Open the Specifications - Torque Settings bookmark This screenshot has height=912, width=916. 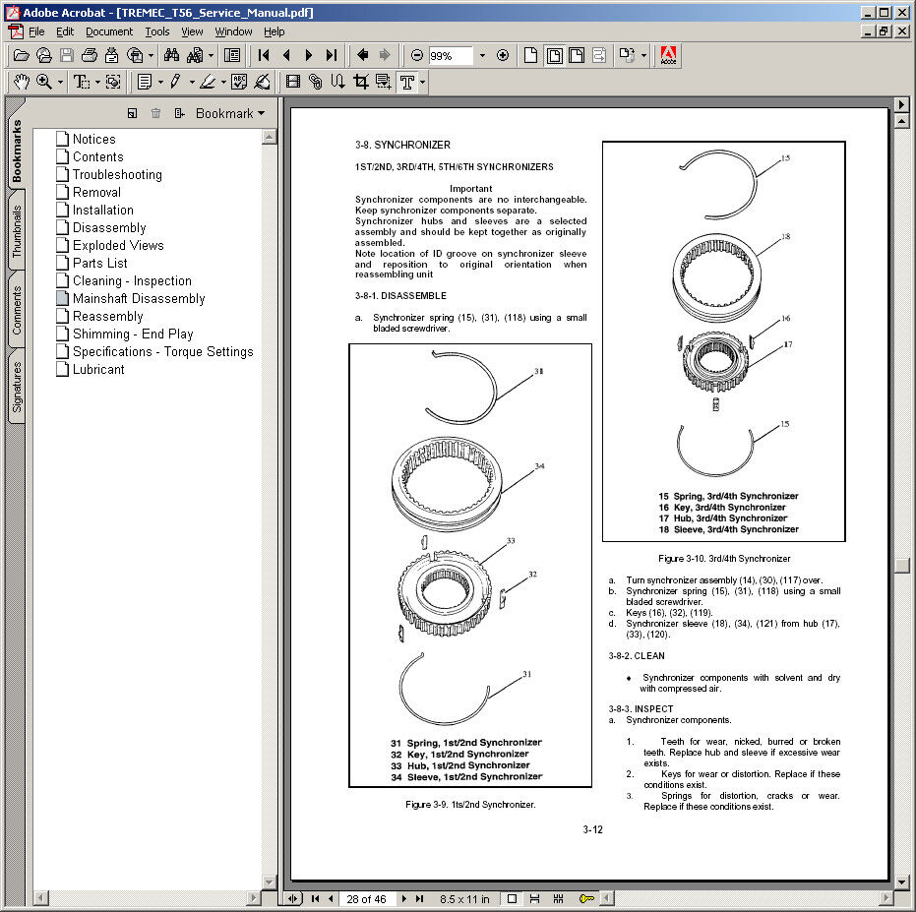pyautogui.click(x=163, y=351)
